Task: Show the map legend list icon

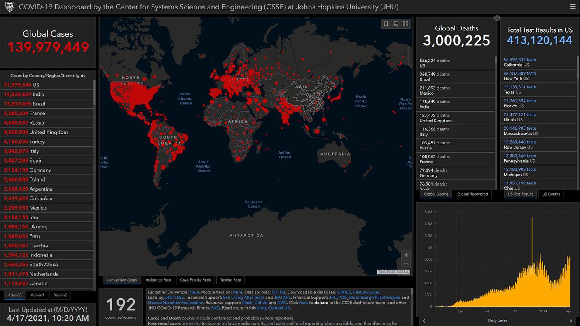Action: [396, 24]
